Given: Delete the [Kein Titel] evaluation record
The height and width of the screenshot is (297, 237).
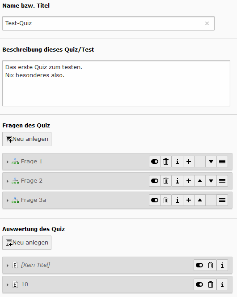Looking at the screenshot, I should click(211, 265).
